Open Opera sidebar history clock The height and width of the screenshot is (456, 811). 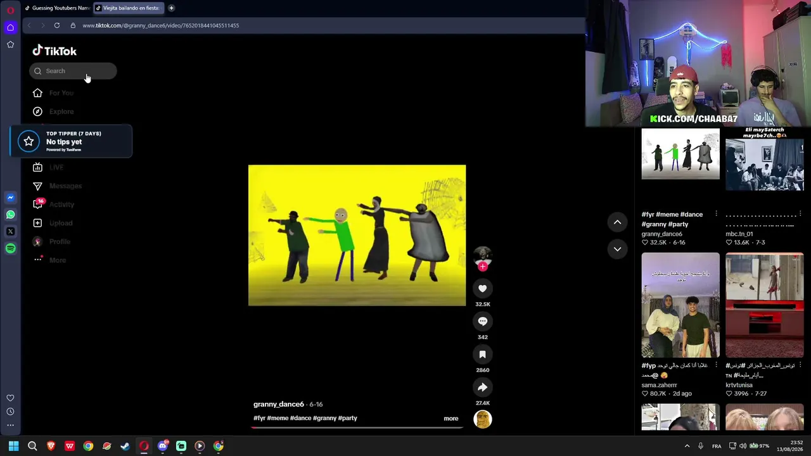tap(10, 412)
